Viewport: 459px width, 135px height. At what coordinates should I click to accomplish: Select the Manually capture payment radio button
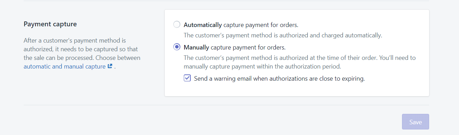click(x=177, y=47)
